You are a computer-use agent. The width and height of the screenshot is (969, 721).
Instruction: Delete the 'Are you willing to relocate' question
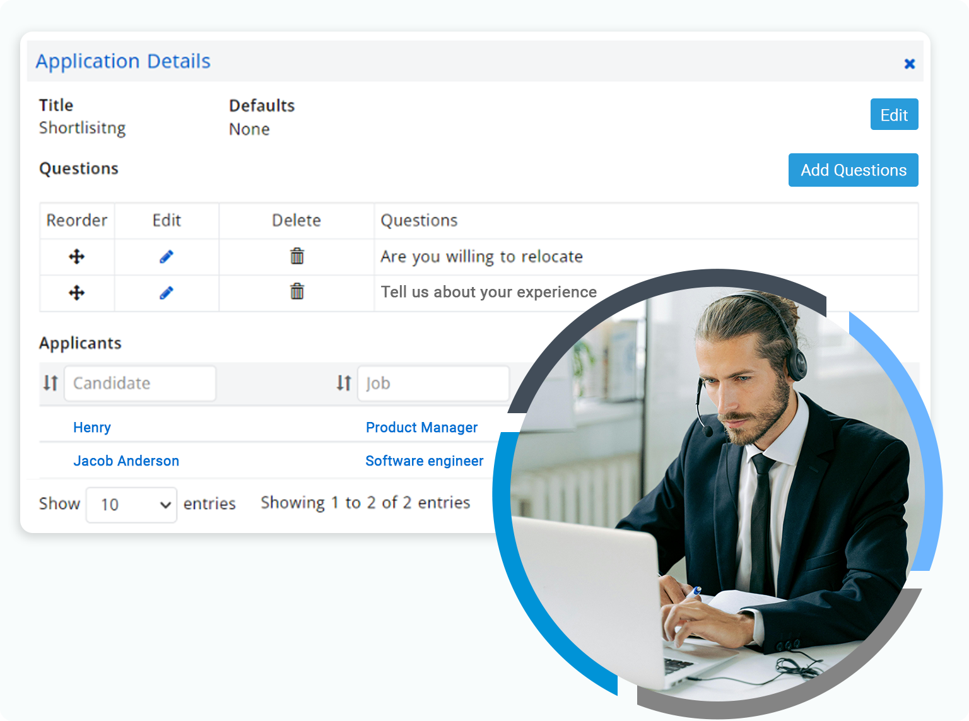coord(297,256)
